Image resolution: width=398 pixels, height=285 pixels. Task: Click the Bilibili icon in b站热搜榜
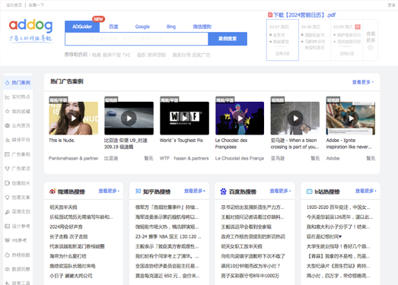click(310, 192)
